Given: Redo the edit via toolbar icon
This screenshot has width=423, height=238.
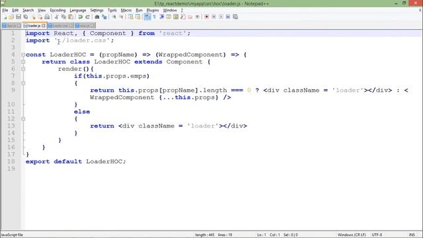Looking at the screenshot, I should (x=87, y=17).
